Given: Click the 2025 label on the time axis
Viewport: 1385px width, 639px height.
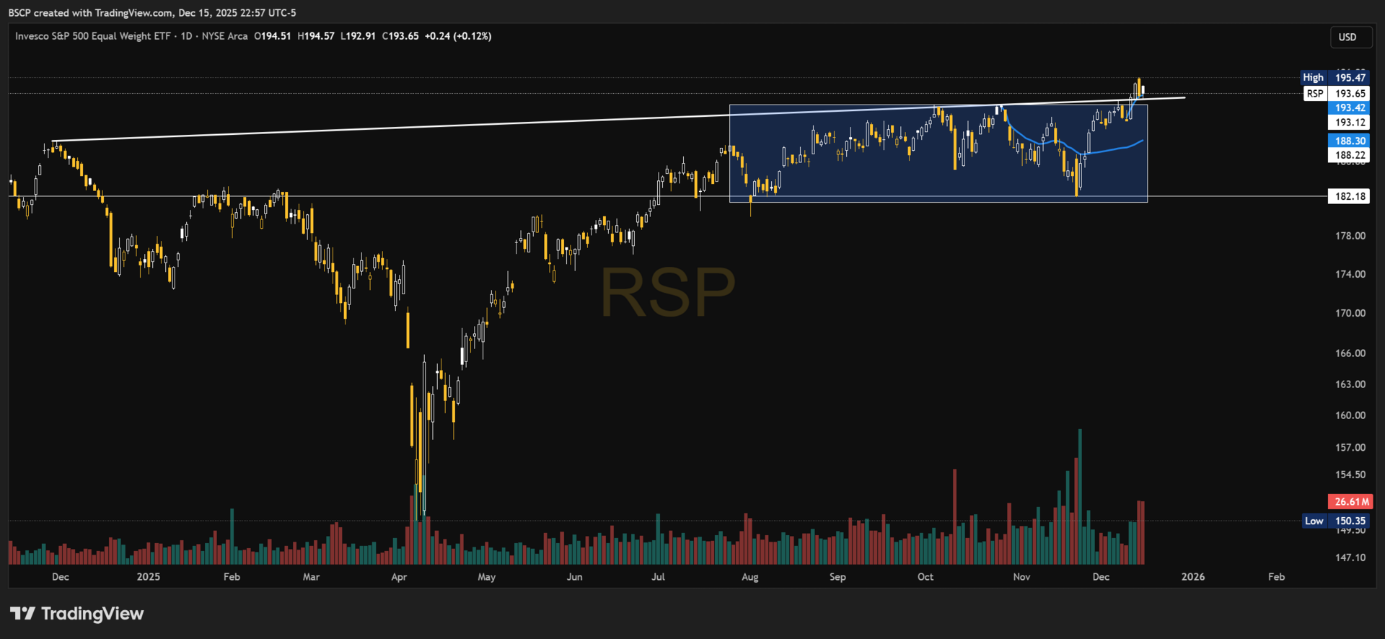Looking at the screenshot, I should (x=149, y=577).
